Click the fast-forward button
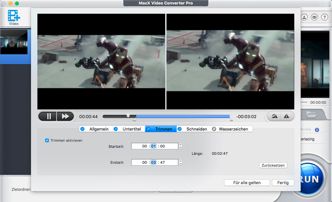Image resolution: width=332 pixels, height=202 pixels. click(65, 116)
